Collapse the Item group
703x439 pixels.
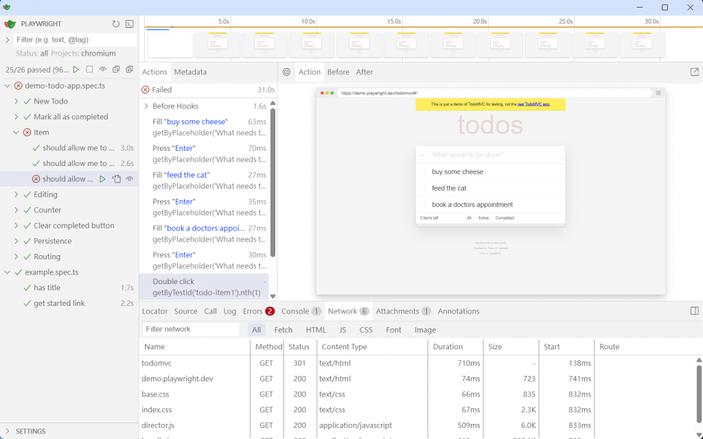[16, 132]
